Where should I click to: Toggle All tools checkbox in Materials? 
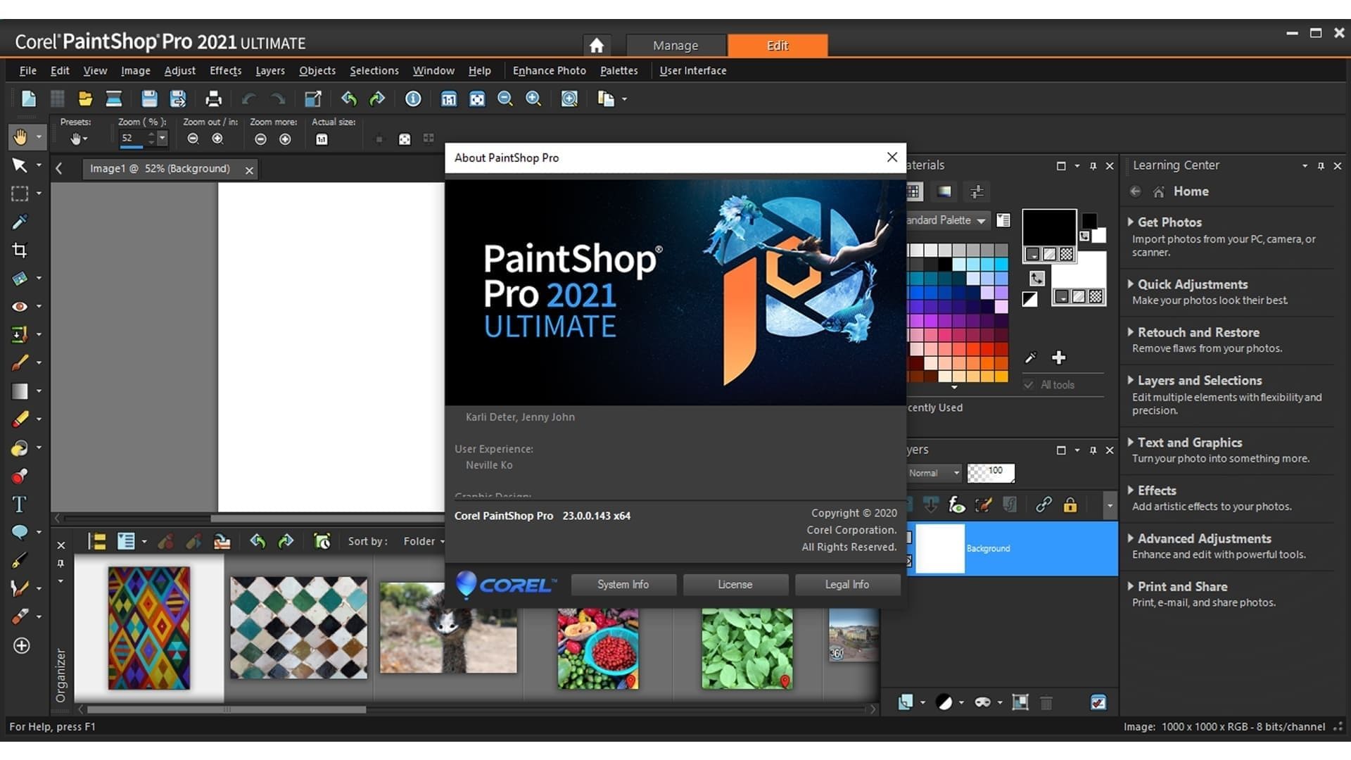click(1028, 384)
